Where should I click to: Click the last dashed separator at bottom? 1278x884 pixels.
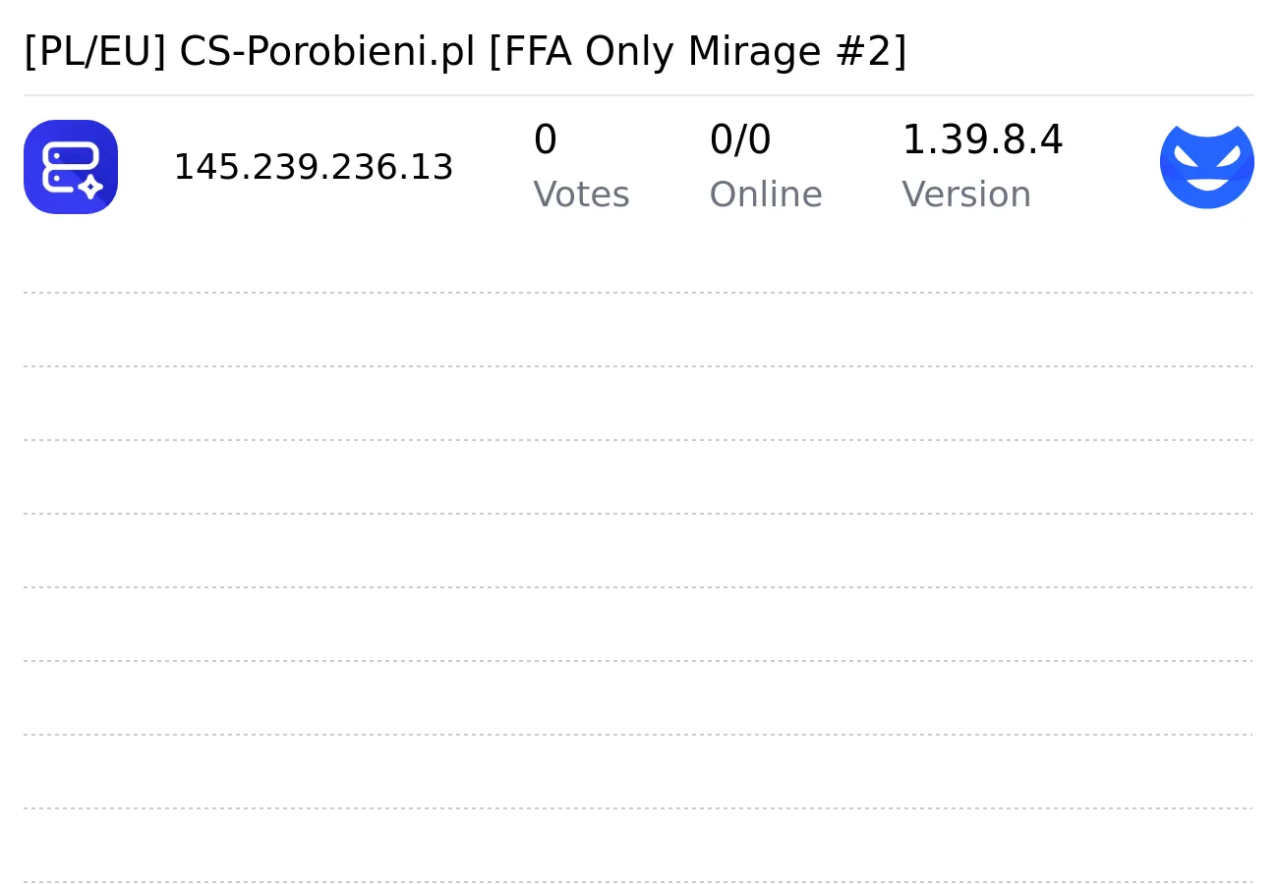click(x=639, y=882)
